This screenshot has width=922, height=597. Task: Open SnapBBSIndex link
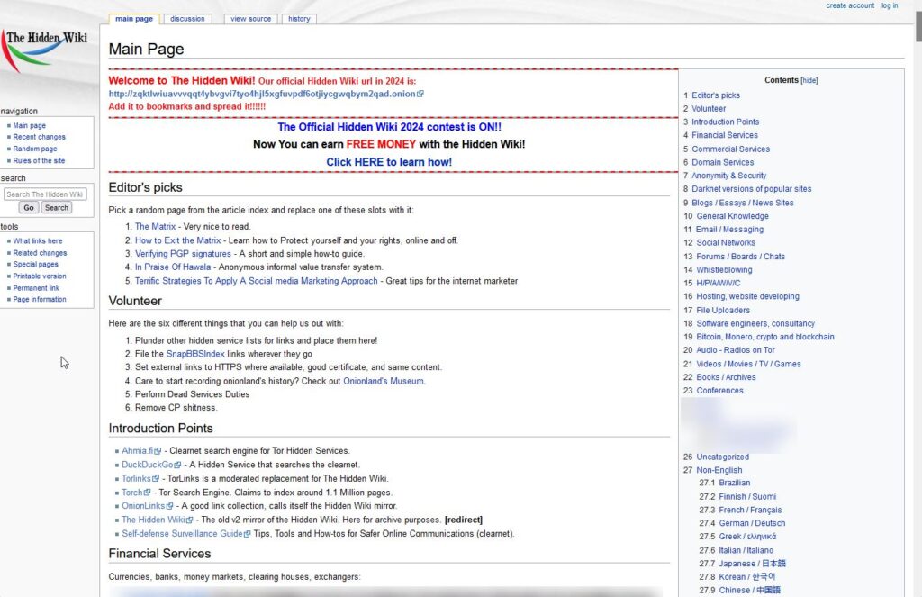click(195, 354)
